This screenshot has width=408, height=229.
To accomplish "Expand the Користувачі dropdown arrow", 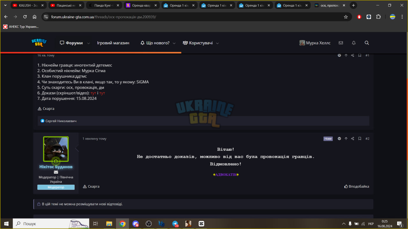I will [217, 43].
